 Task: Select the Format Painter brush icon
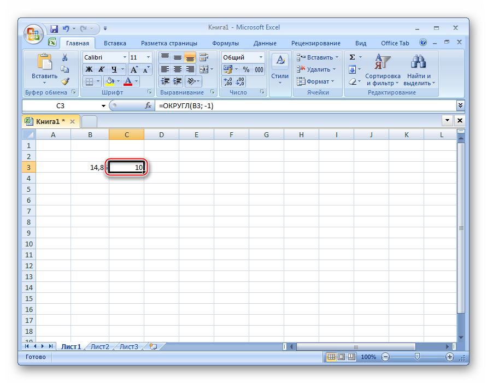[x=65, y=81]
